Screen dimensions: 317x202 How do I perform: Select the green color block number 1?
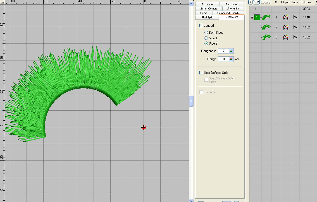point(257,18)
